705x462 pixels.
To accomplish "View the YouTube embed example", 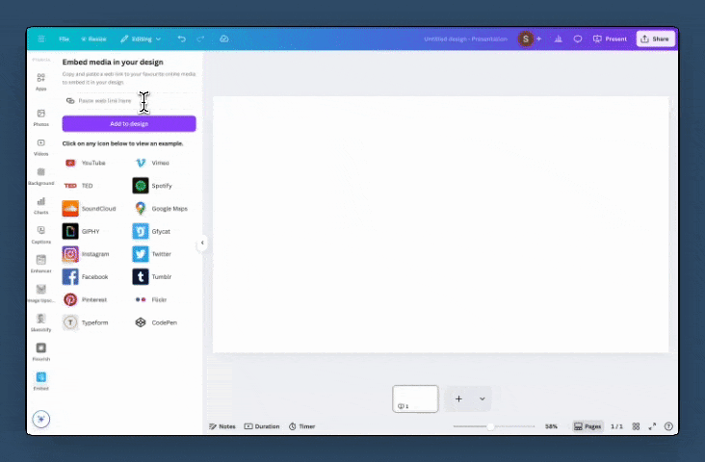I will tap(86, 163).
